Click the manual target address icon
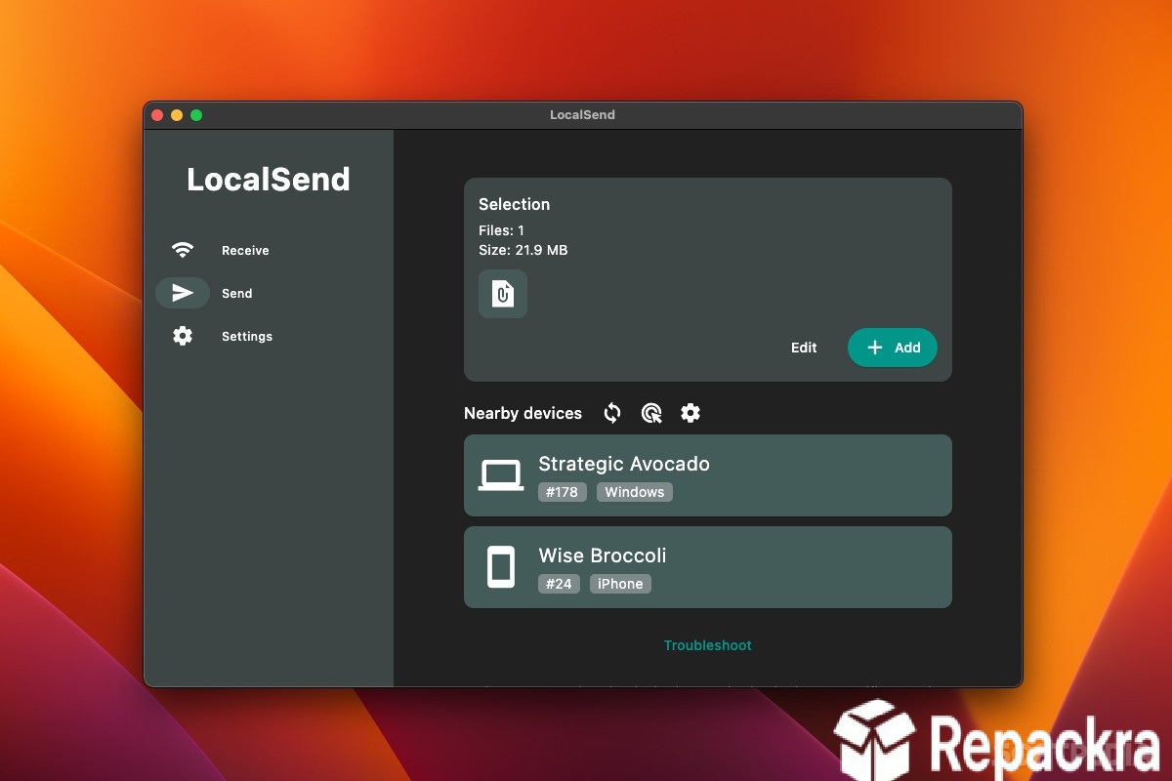The width and height of the screenshot is (1172, 781). point(651,413)
